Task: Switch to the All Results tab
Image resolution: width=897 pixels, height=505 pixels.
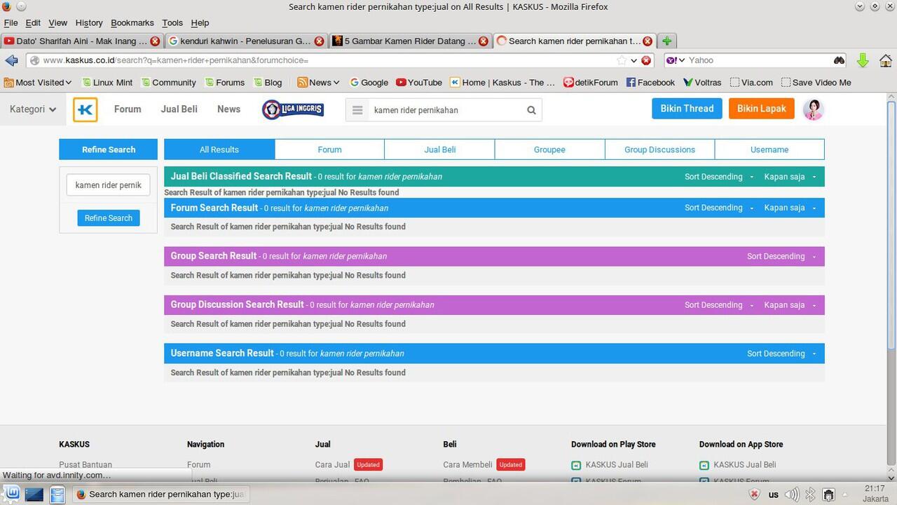Action: coord(219,149)
